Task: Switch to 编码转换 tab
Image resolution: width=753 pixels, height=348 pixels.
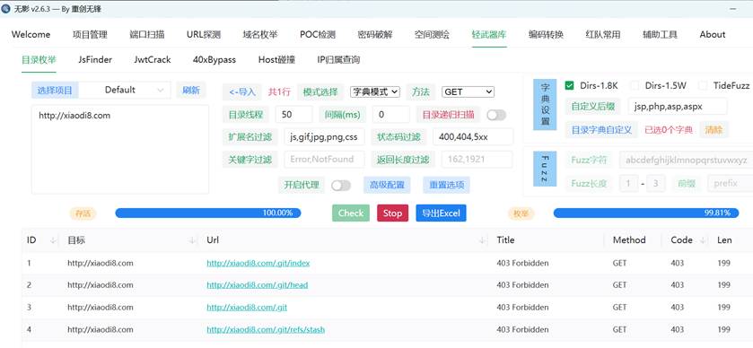Action: (x=546, y=35)
